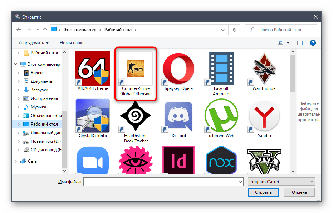Select the Zoom camera icon shortcut
This screenshot has height=213, width=333.
point(93,160)
